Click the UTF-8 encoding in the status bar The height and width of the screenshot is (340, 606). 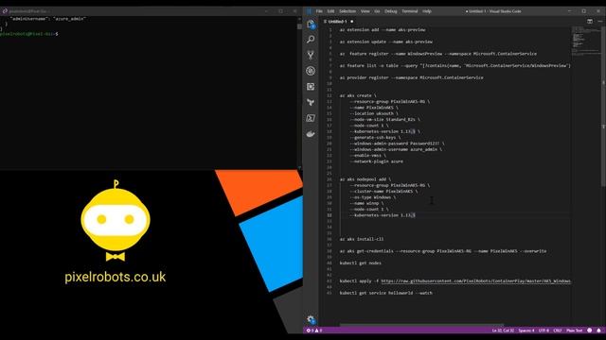[x=544, y=331]
